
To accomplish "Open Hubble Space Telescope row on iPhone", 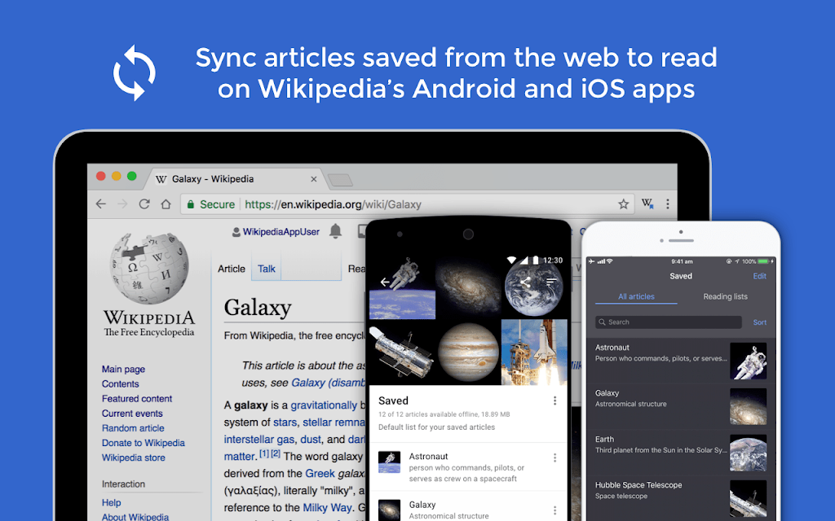I will 681,498.
